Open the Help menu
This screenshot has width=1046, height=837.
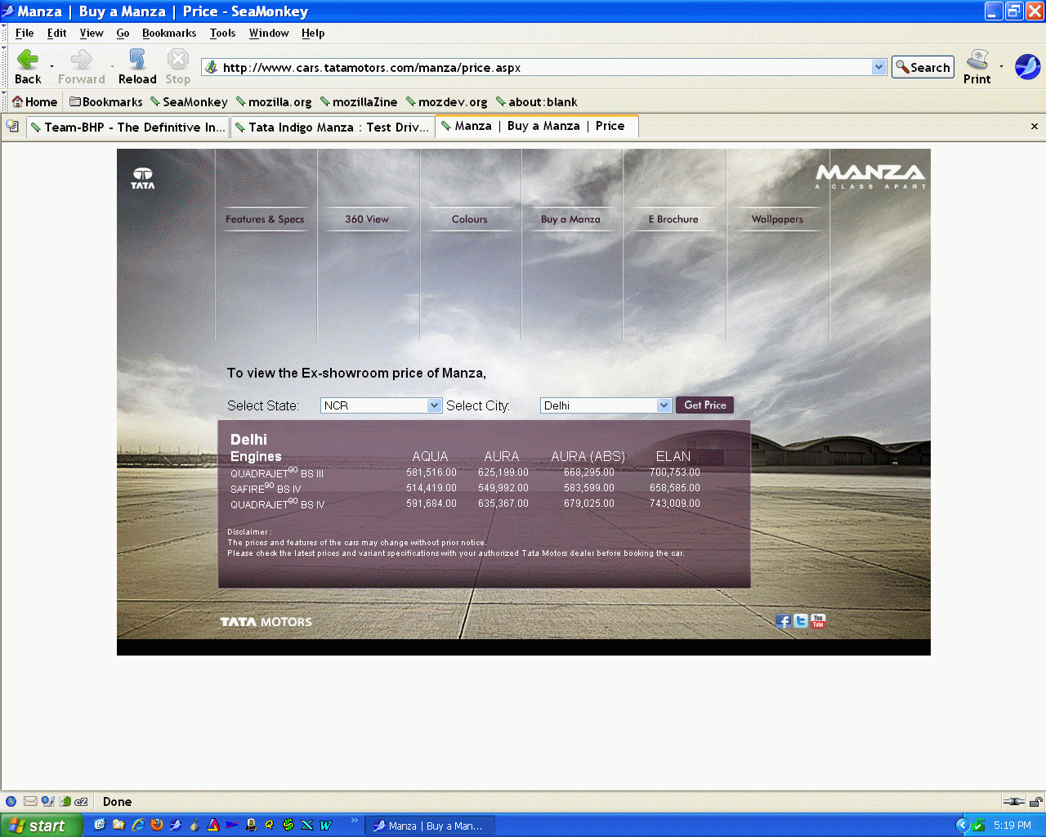point(313,33)
